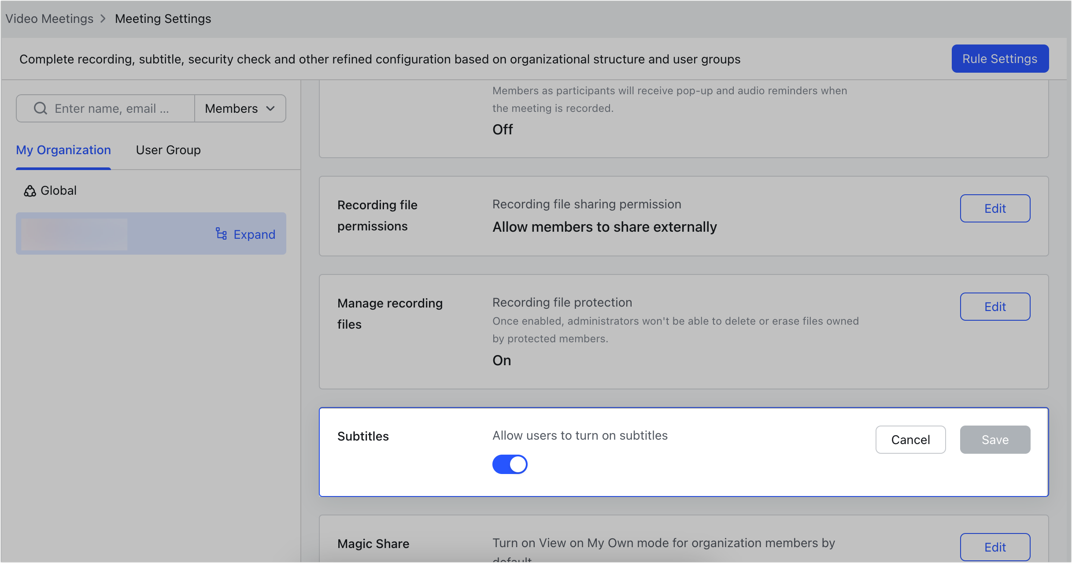This screenshot has height=563, width=1072.
Task: Toggle Allow users to turn on subtitles
Action: click(510, 464)
